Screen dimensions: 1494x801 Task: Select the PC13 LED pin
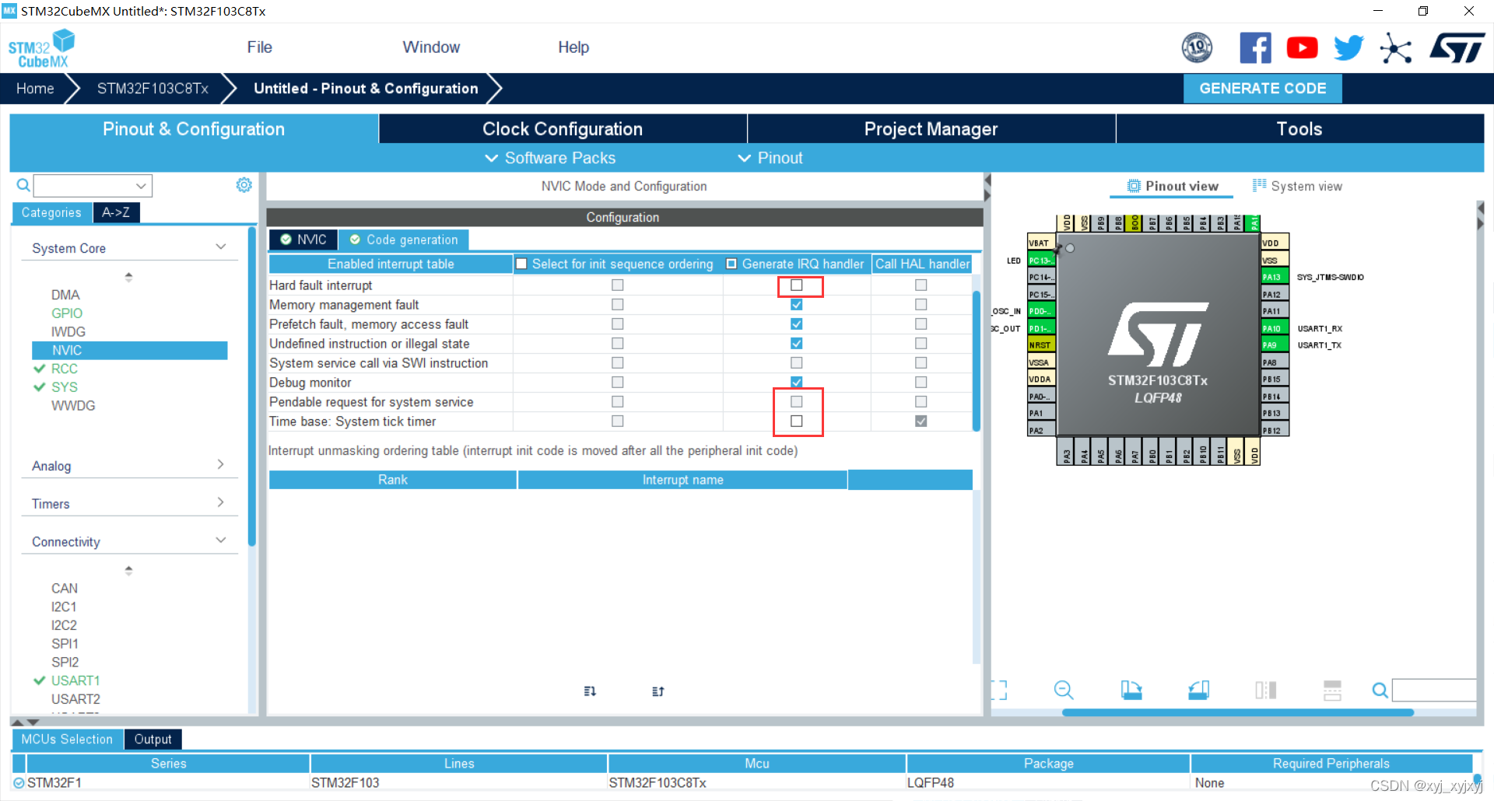click(1041, 261)
